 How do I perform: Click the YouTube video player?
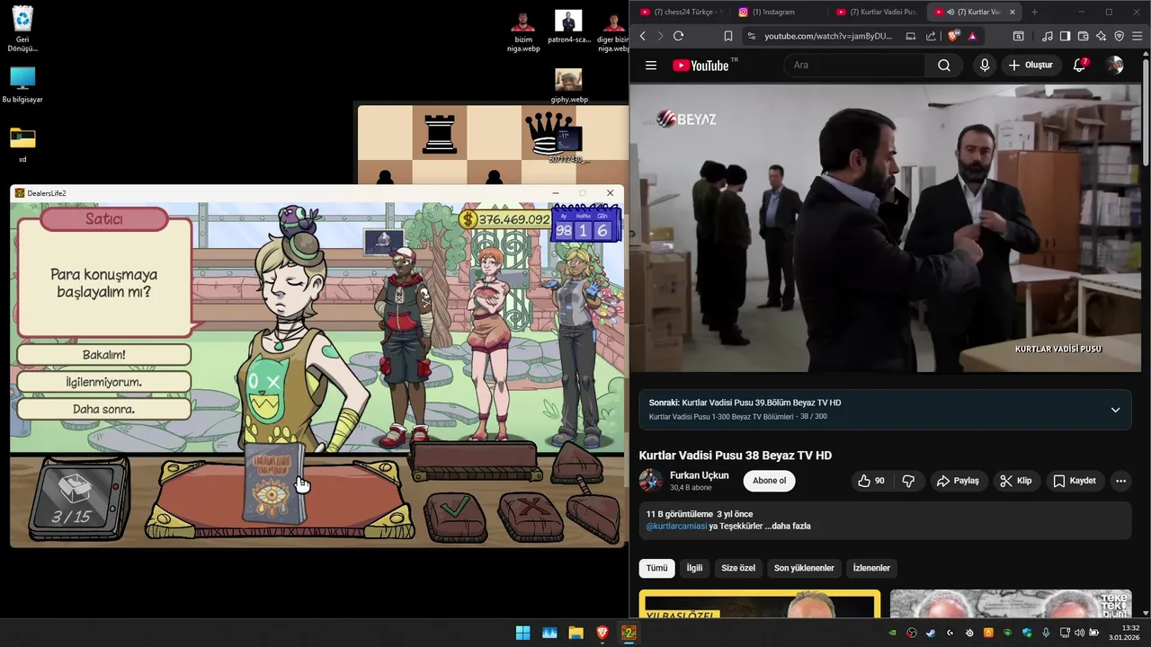[x=886, y=227]
